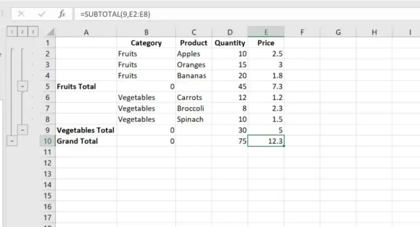The width and height of the screenshot is (420, 227).
Task: Click the Insert Function fx icon
Action: [62, 14]
